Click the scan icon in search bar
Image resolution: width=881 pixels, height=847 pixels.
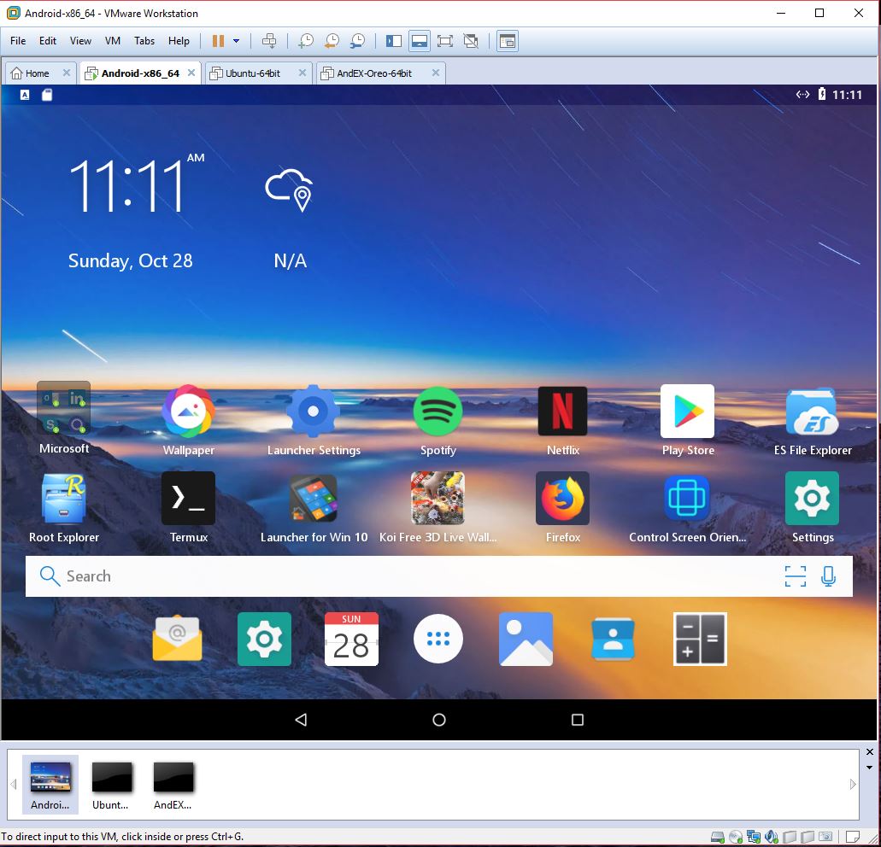click(x=795, y=576)
